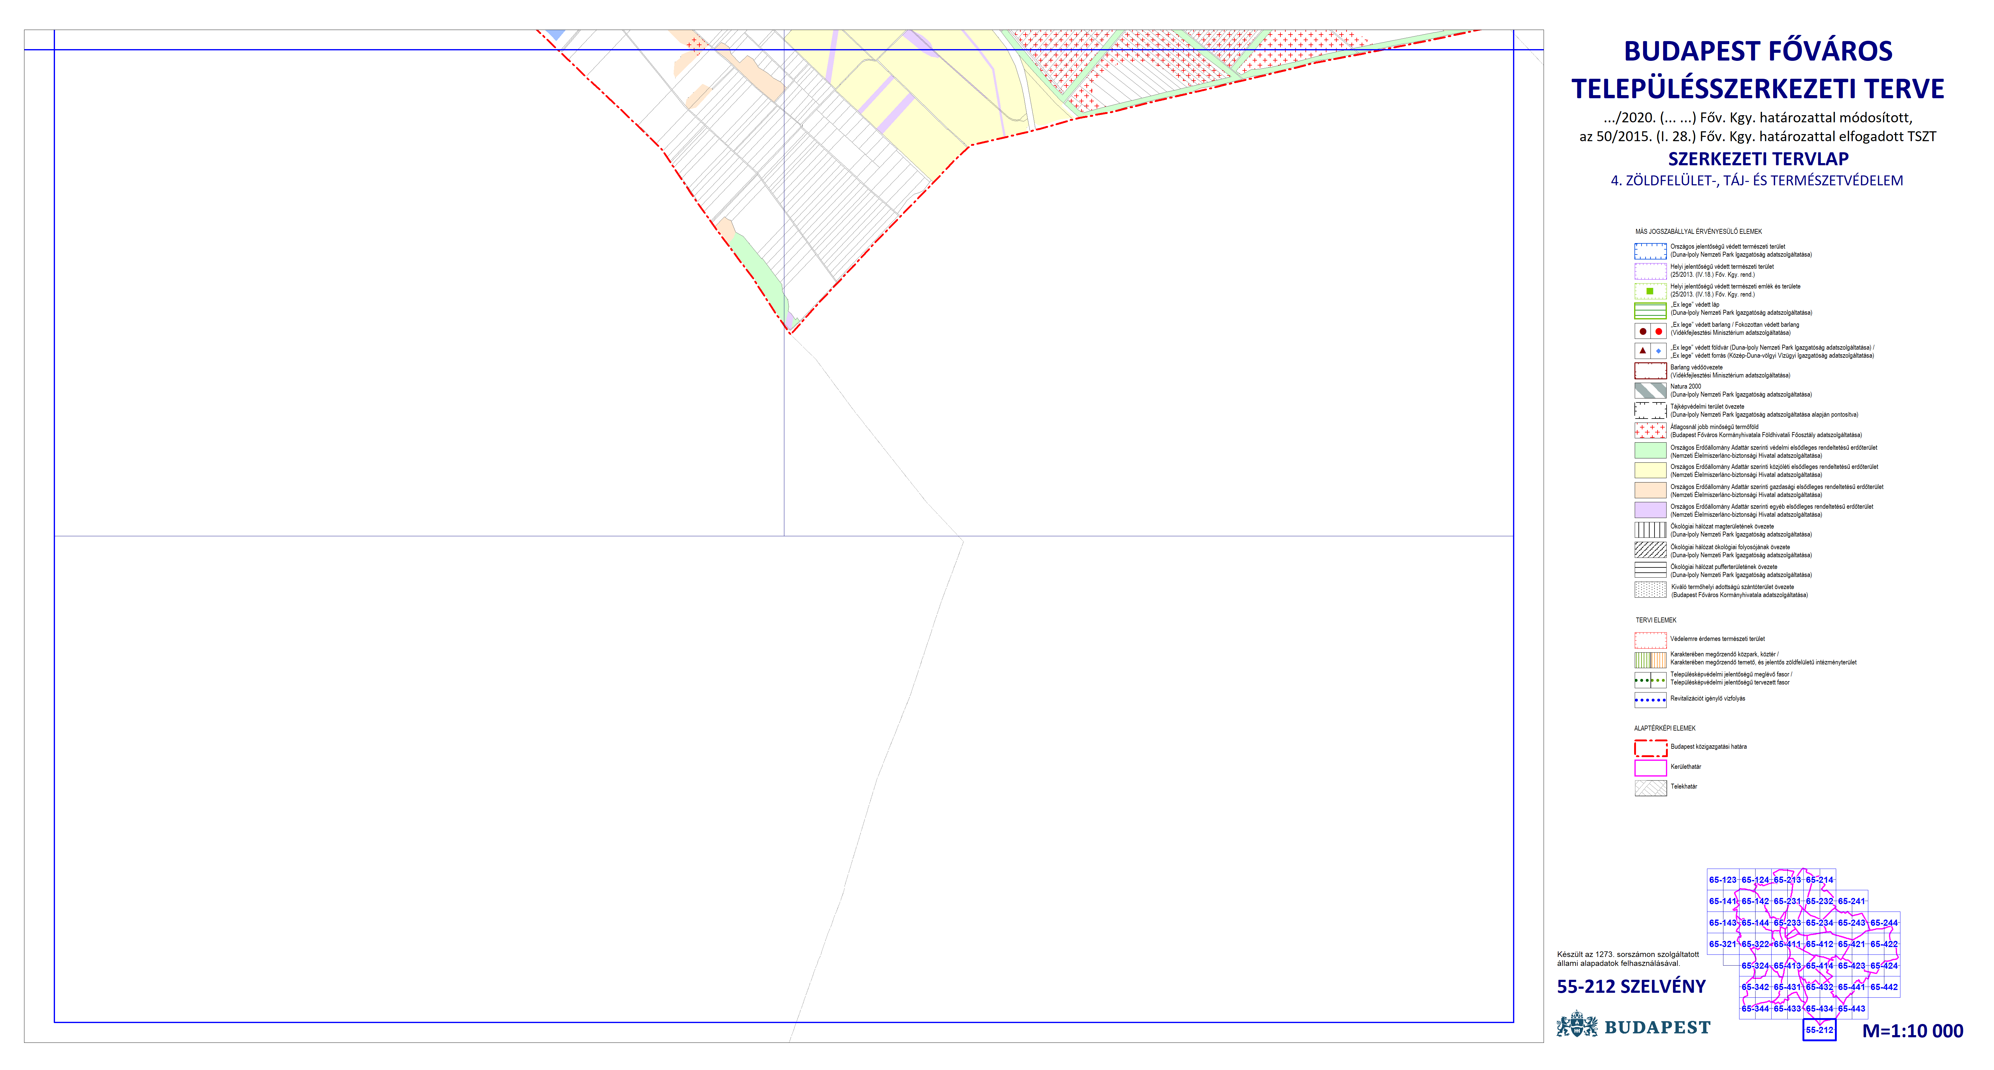This screenshot has width=1994, height=1070.
Task: Click the orange-striped temető legend symbol
Action: pyautogui.click(x=1659, y=660)
